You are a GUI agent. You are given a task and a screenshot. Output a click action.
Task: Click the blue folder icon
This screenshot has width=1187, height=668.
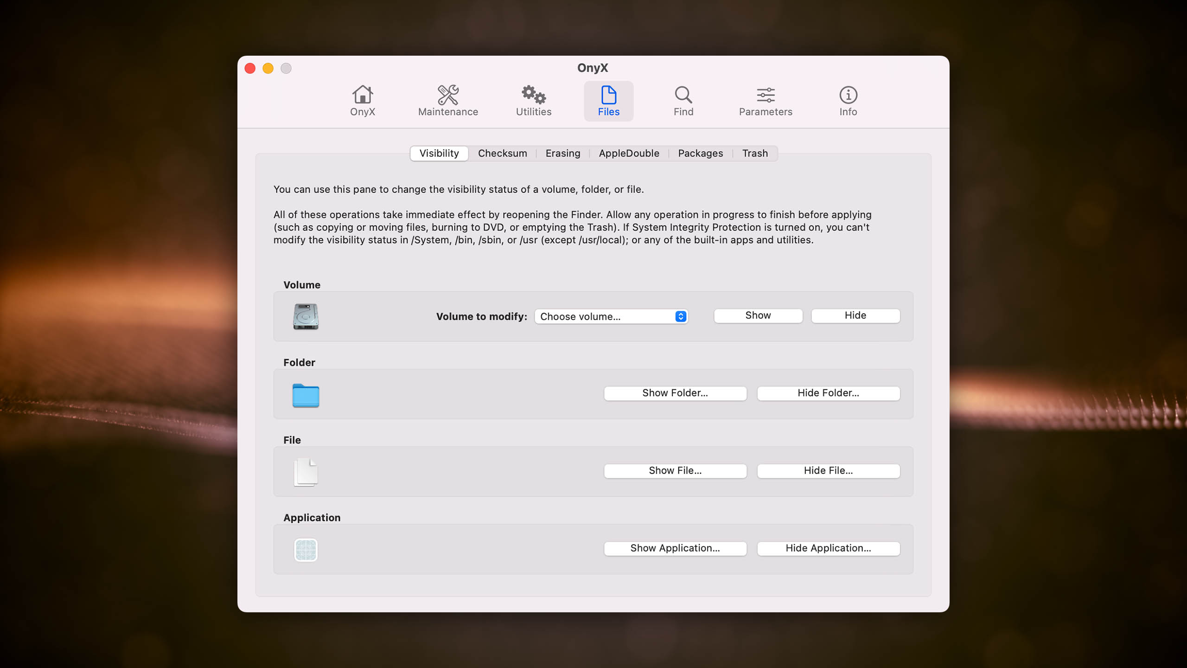[x=306, y=395]
